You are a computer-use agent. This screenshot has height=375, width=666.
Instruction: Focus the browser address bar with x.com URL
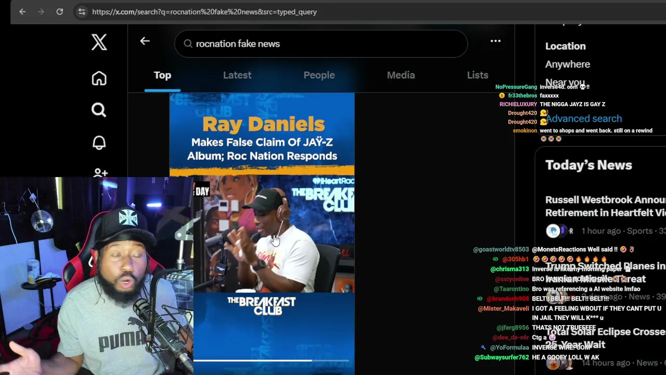(204, 11)
